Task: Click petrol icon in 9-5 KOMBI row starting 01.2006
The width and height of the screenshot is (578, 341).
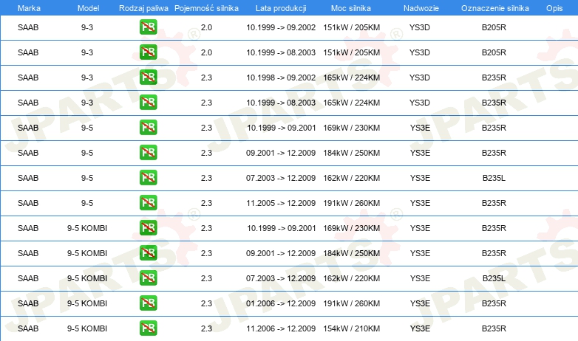Action: [x=148, y=303]
